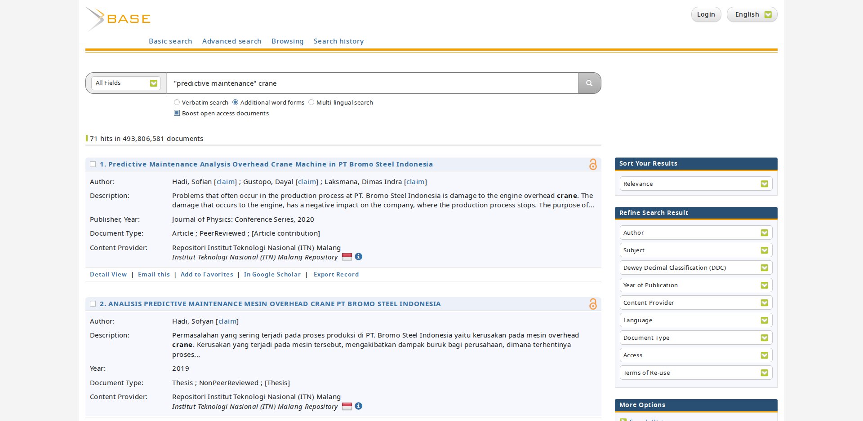Screen dimensions: 863x421
Task: Click result 2 Institut Teknologi Nasional Repository text
Action: [x=255, y=407]
